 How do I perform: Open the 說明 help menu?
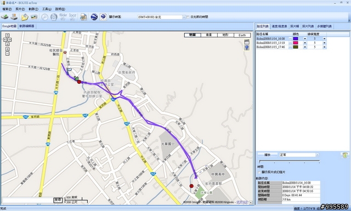tap(60, 9)
